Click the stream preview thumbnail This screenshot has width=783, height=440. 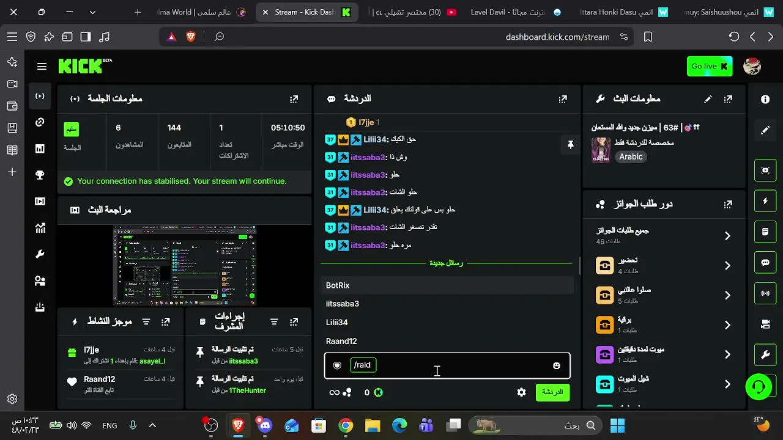tap(185, 265)
